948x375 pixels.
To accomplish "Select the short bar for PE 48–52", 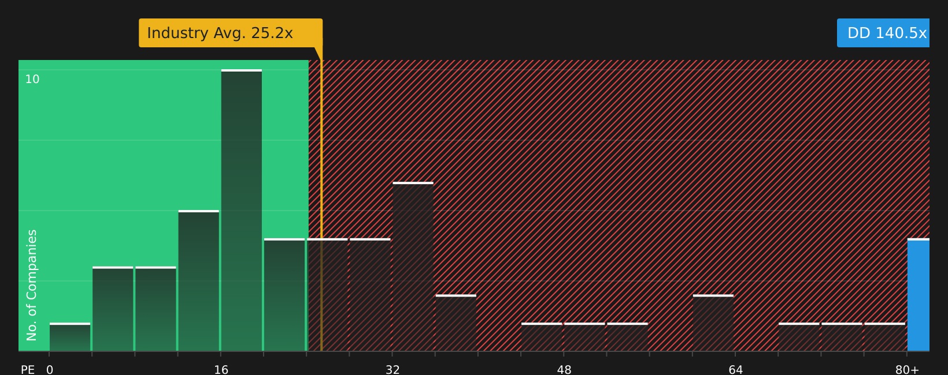I will click(584, 337).
